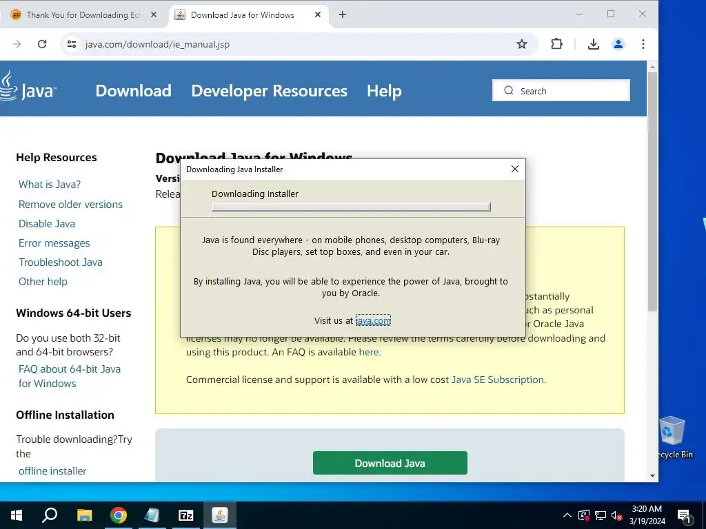The height and width of the screenshot is (529, 706).
Task: Open the Disable Java link
Action: pos(47,224)
